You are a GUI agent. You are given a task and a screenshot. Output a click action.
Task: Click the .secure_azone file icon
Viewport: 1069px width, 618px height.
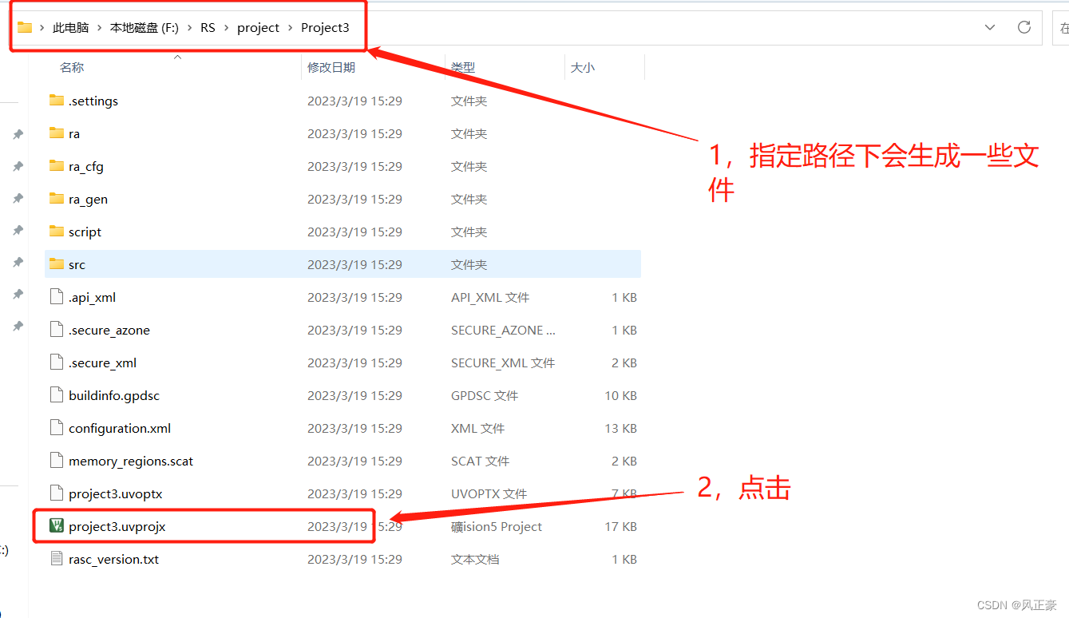tap(56, 330)
